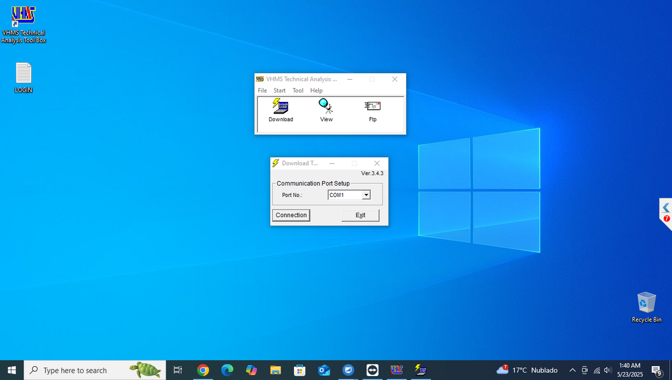Select the Download Tool taskbar icon
Viewport: 672px width, 380px height.
[x=421, y=370]
